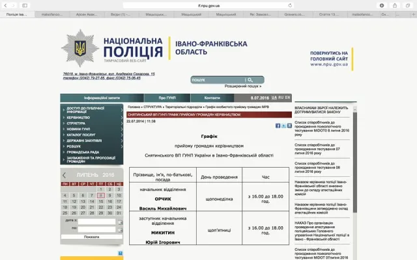
Task: Select day 15 in the calendar
Action: coord(101,201)
